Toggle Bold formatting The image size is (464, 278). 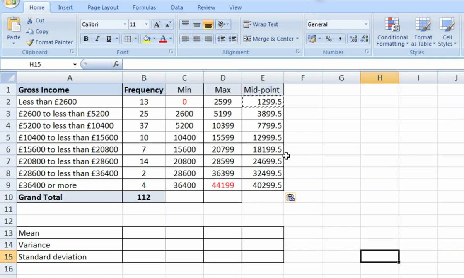86,39
